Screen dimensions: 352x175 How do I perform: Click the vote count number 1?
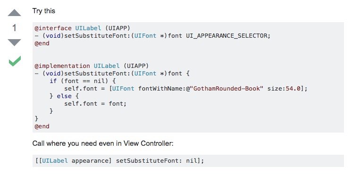point(14,28)
